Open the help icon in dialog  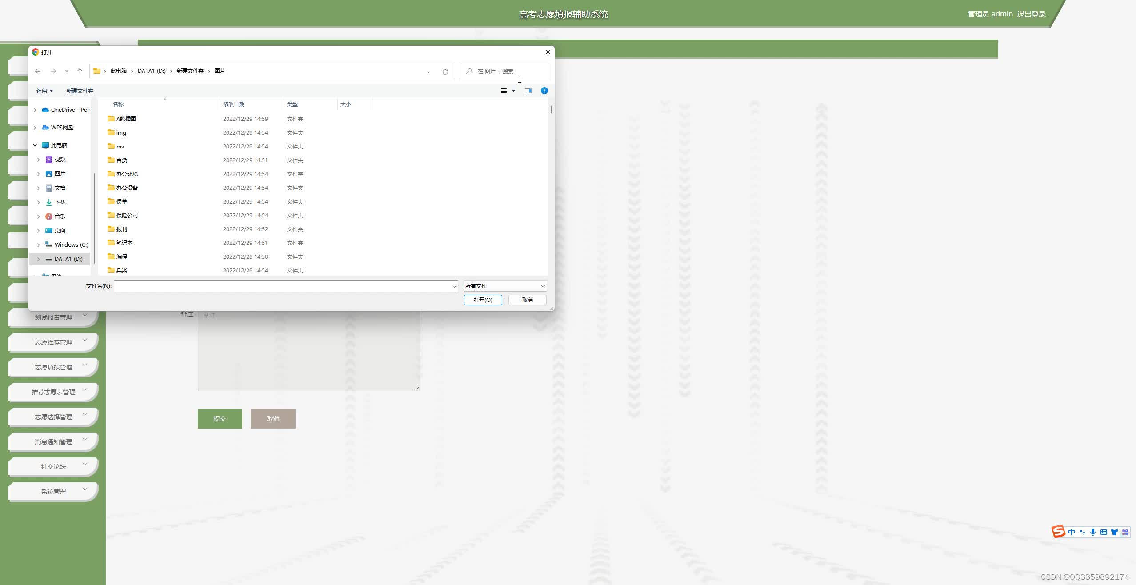pyautogui.click(x=544, y=91)
